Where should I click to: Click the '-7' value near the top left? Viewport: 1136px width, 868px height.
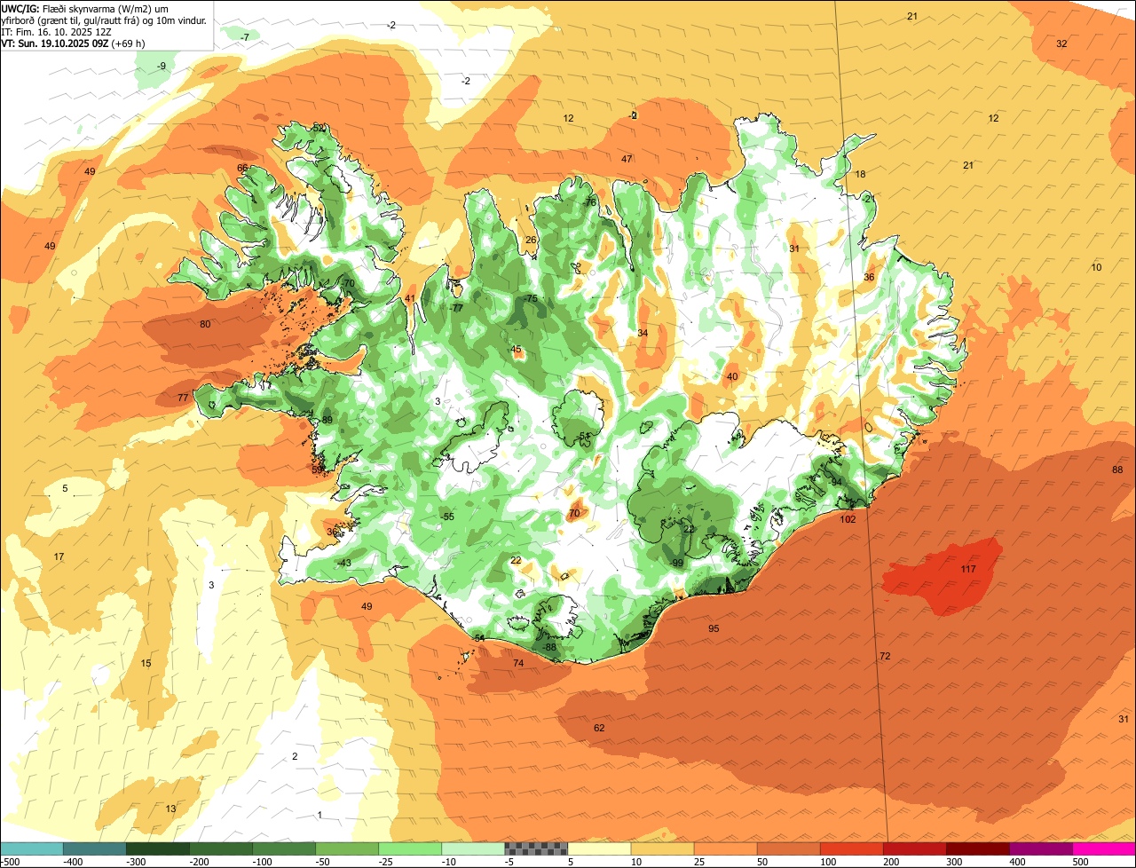coord(244,36)
